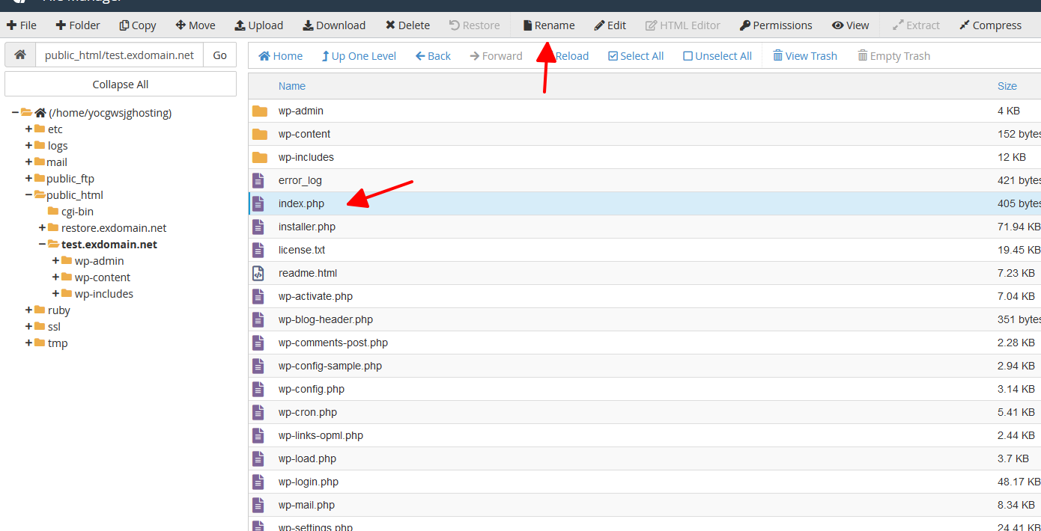Select tmp folder in tree
1041x531 pixels.
pos(58,343)
